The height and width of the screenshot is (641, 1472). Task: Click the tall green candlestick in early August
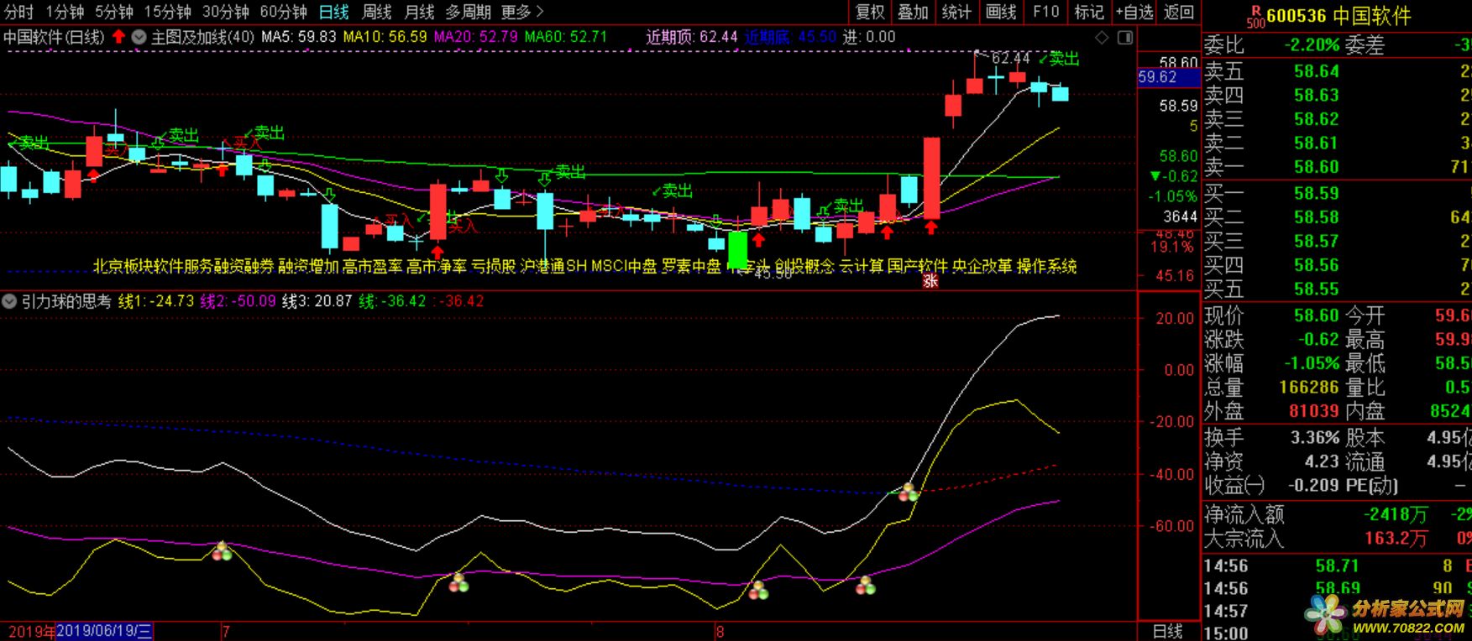(737, 250)
